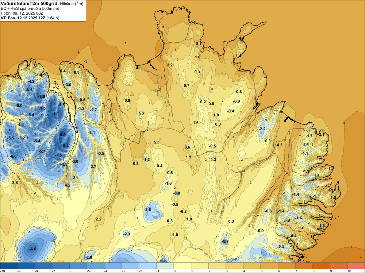Select the -3.1 temperature value
The image size is (365, 273).
point(92,132)
